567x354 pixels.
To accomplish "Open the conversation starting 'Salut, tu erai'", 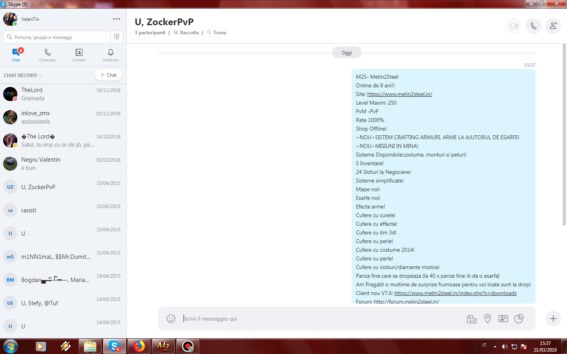I will coord(63,140).
